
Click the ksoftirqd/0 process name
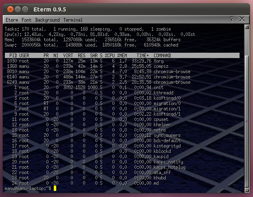click(x=167, y=98)
